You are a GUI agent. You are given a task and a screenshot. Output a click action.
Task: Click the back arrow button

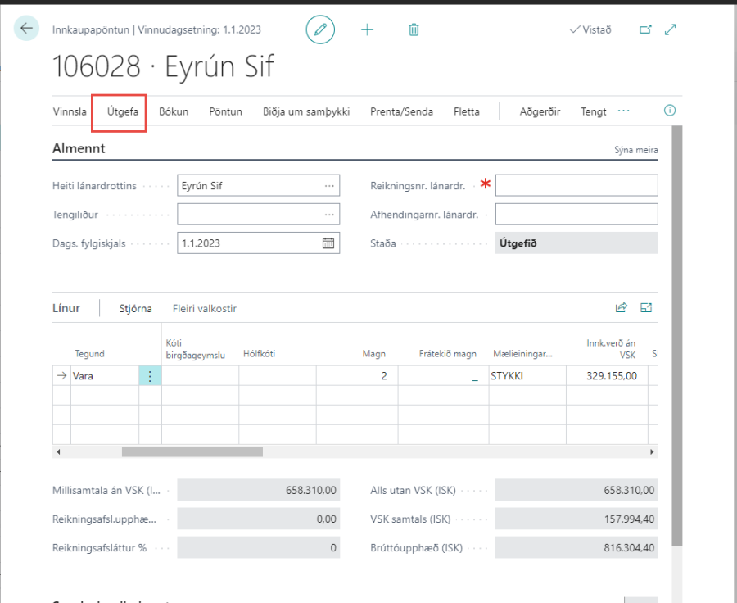(x=27, y=29)
